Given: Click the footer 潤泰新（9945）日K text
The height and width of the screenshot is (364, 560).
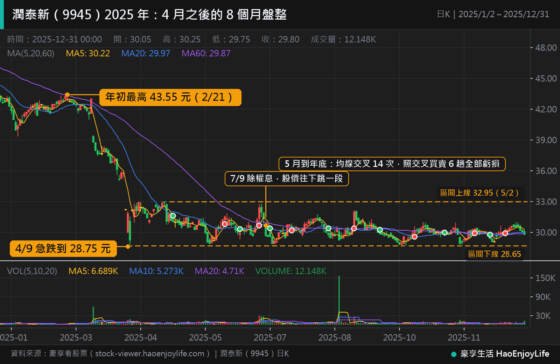Looking at the screenshot, I should (x=254, y=353).
